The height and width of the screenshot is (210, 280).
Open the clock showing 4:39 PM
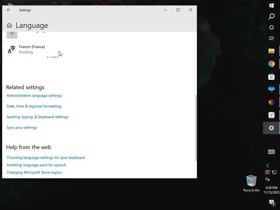(x=272, y=190)
